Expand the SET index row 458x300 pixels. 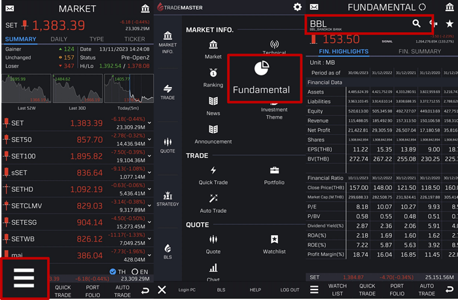(x=150, y=122)
